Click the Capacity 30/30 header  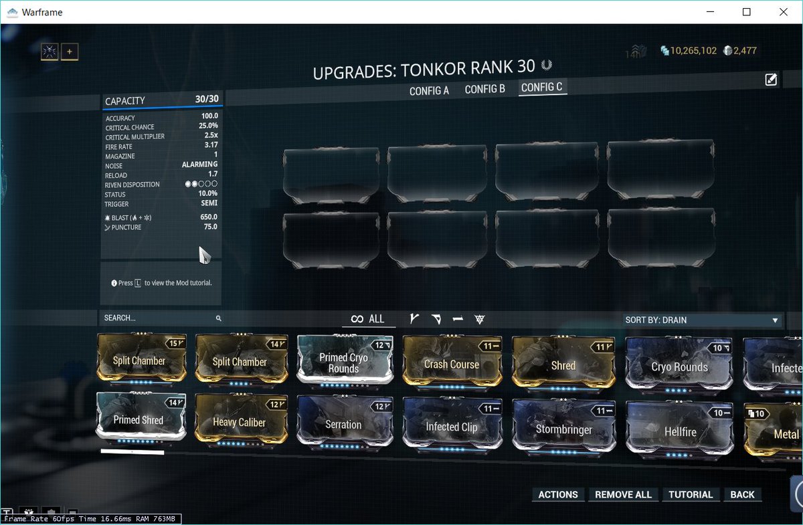[x=161, y=100]
